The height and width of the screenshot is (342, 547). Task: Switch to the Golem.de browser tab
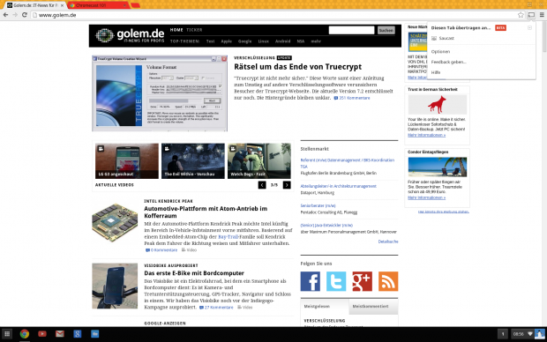point(35,5)
